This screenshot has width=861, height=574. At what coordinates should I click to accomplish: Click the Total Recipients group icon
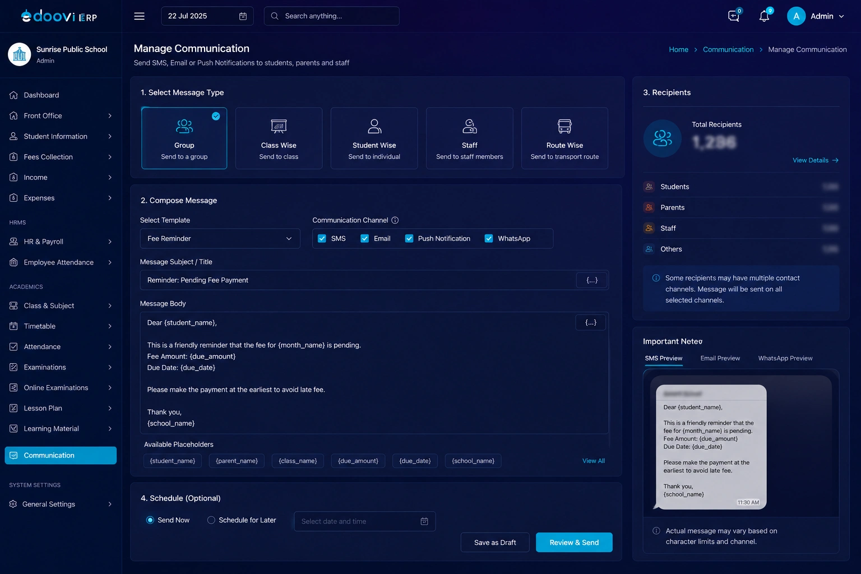pos(663,138)
